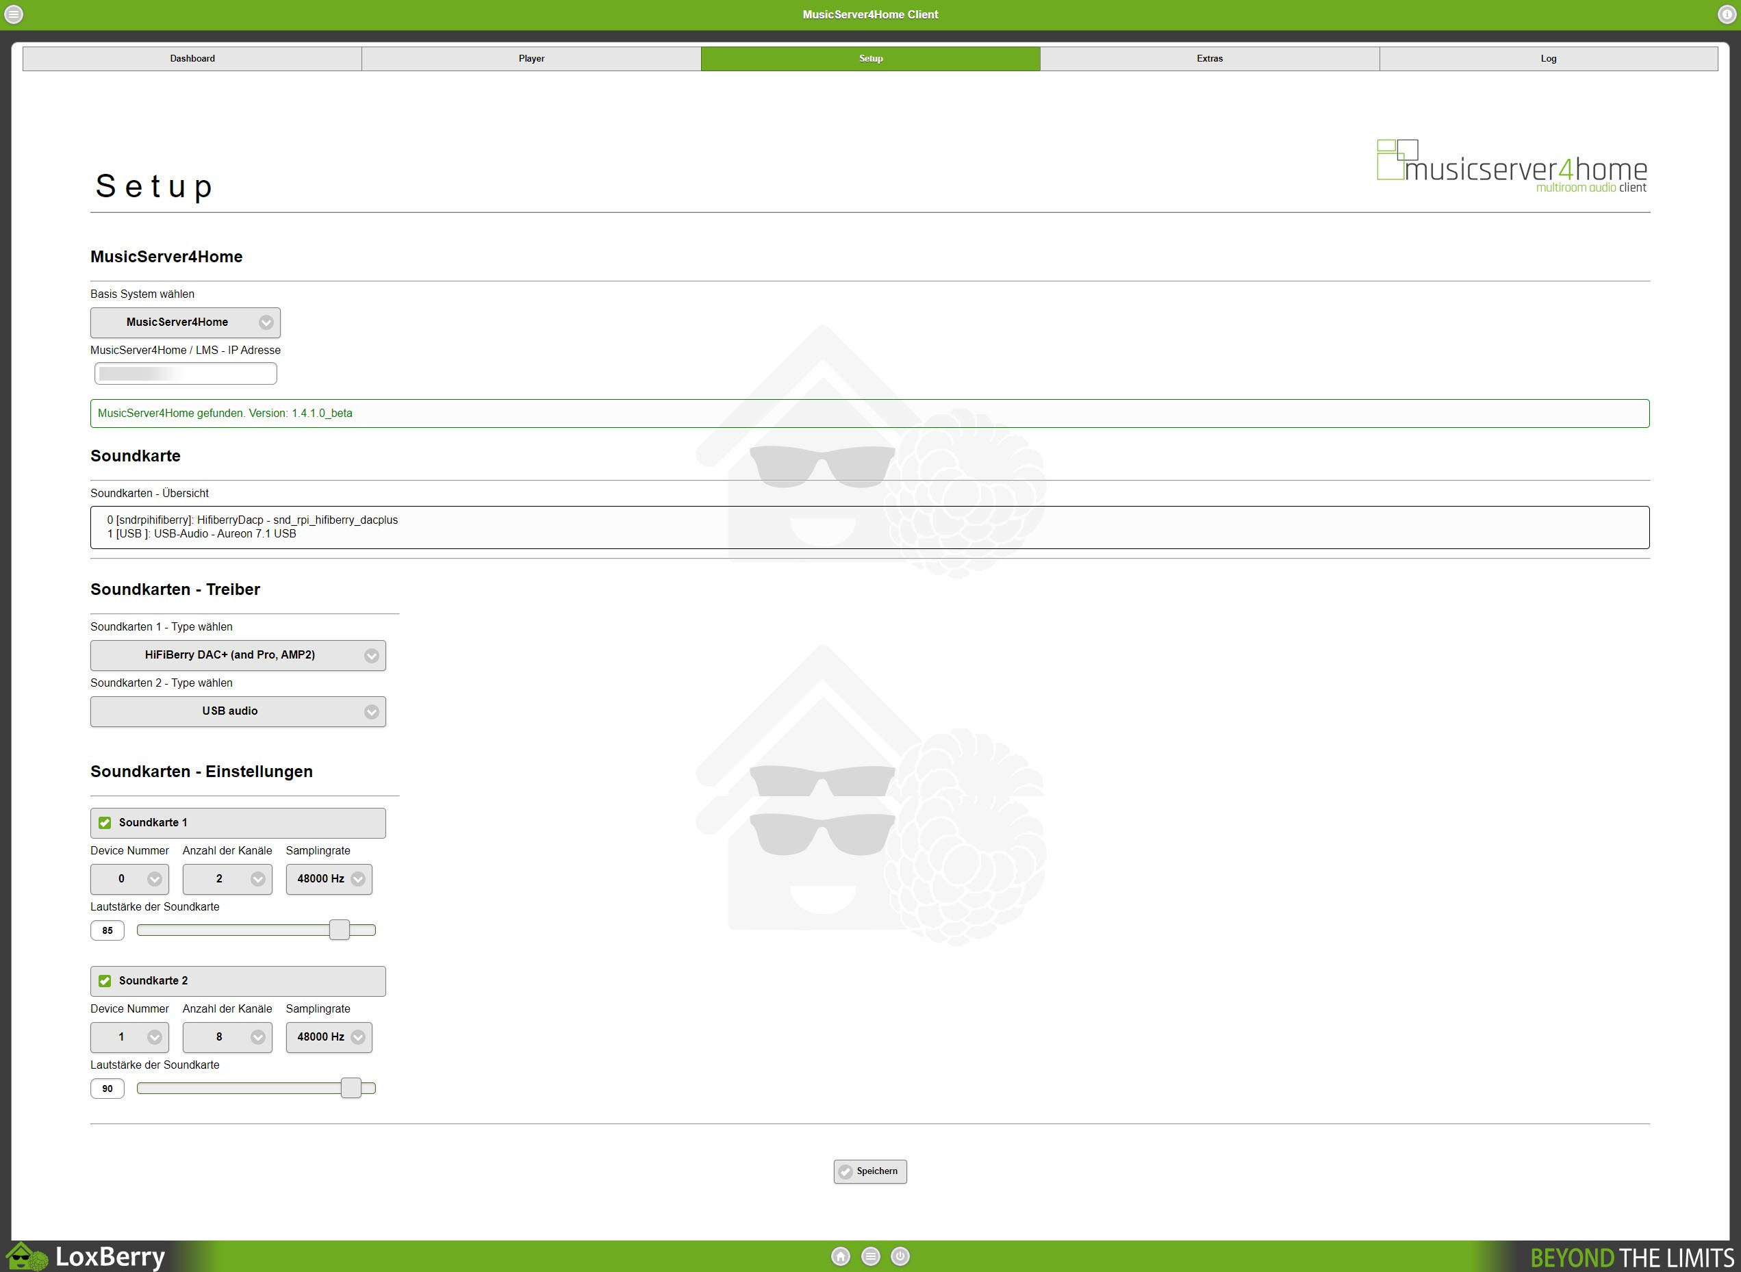Open the info icon in header

[1727, 14]
